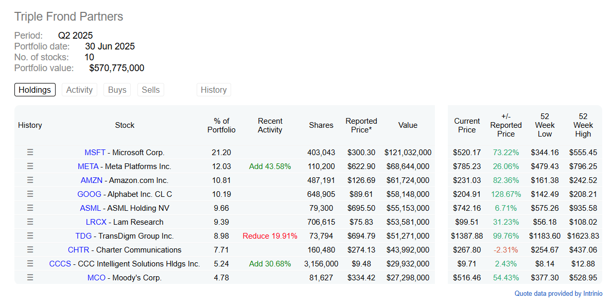Screen dimensions: 611x302
Task: Click the $55,153,000 value cell
Action: tap(408, 208)
